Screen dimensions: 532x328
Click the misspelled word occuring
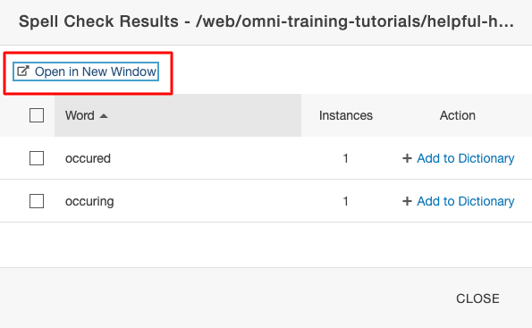coord(89,201)
